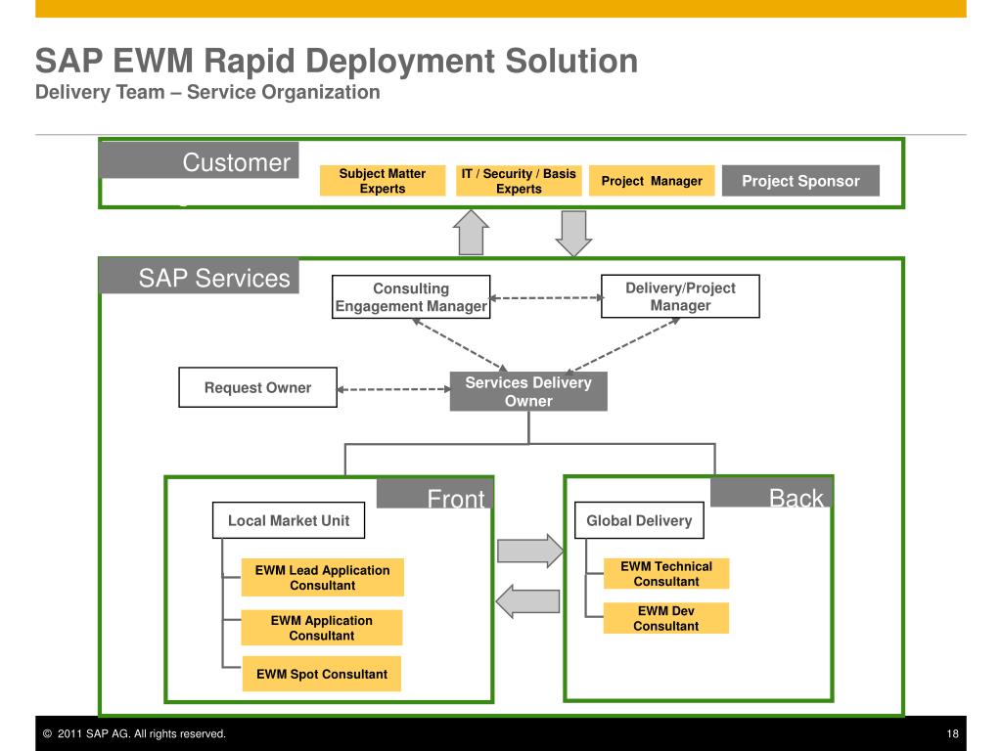Click the Project Sponsor box
Viewport: 1002px width, 751px height.
(x=800, y=181)
